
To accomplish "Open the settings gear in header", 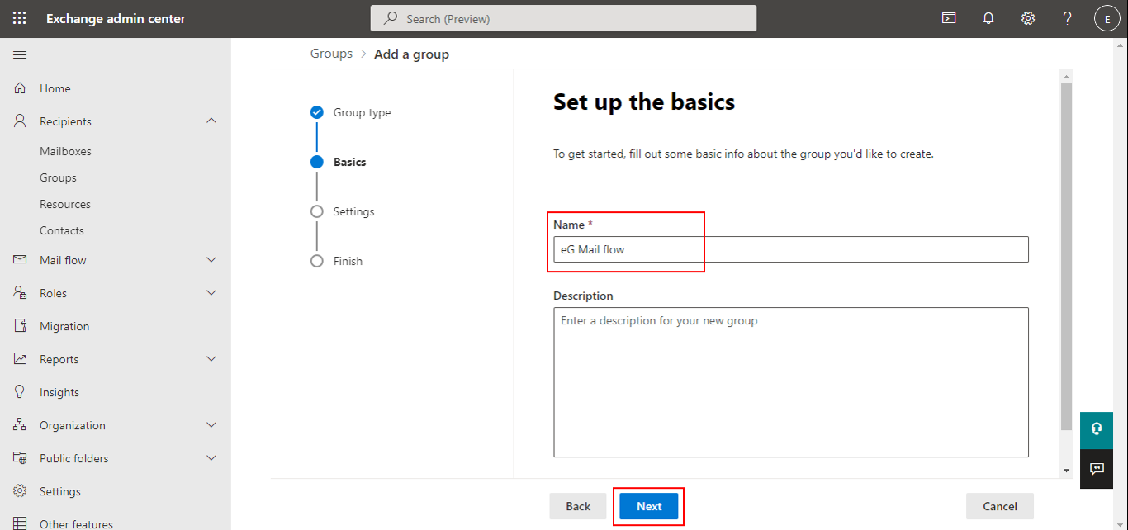I will (x=1028, y=18).
